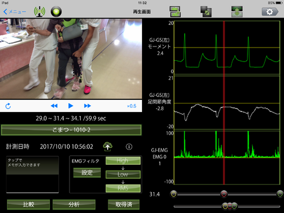
Task: Toggle the High EMG filter
Action: [123, 161]
